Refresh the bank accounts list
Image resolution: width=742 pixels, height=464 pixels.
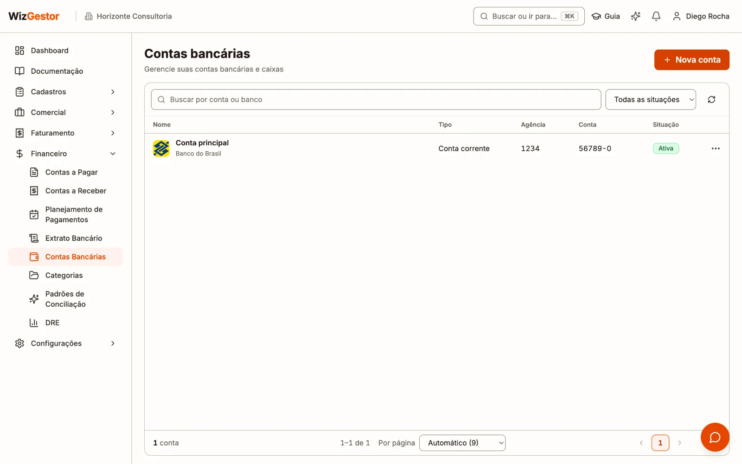[711, 99]
